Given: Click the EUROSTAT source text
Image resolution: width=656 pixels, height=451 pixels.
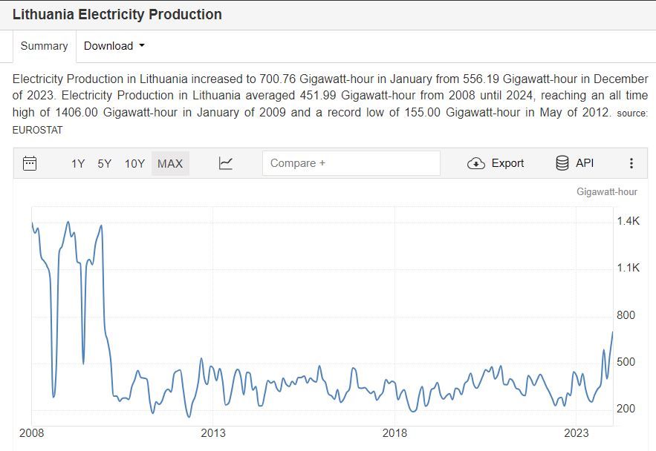Looking at the screenshot, I should (x=38, y=130).
